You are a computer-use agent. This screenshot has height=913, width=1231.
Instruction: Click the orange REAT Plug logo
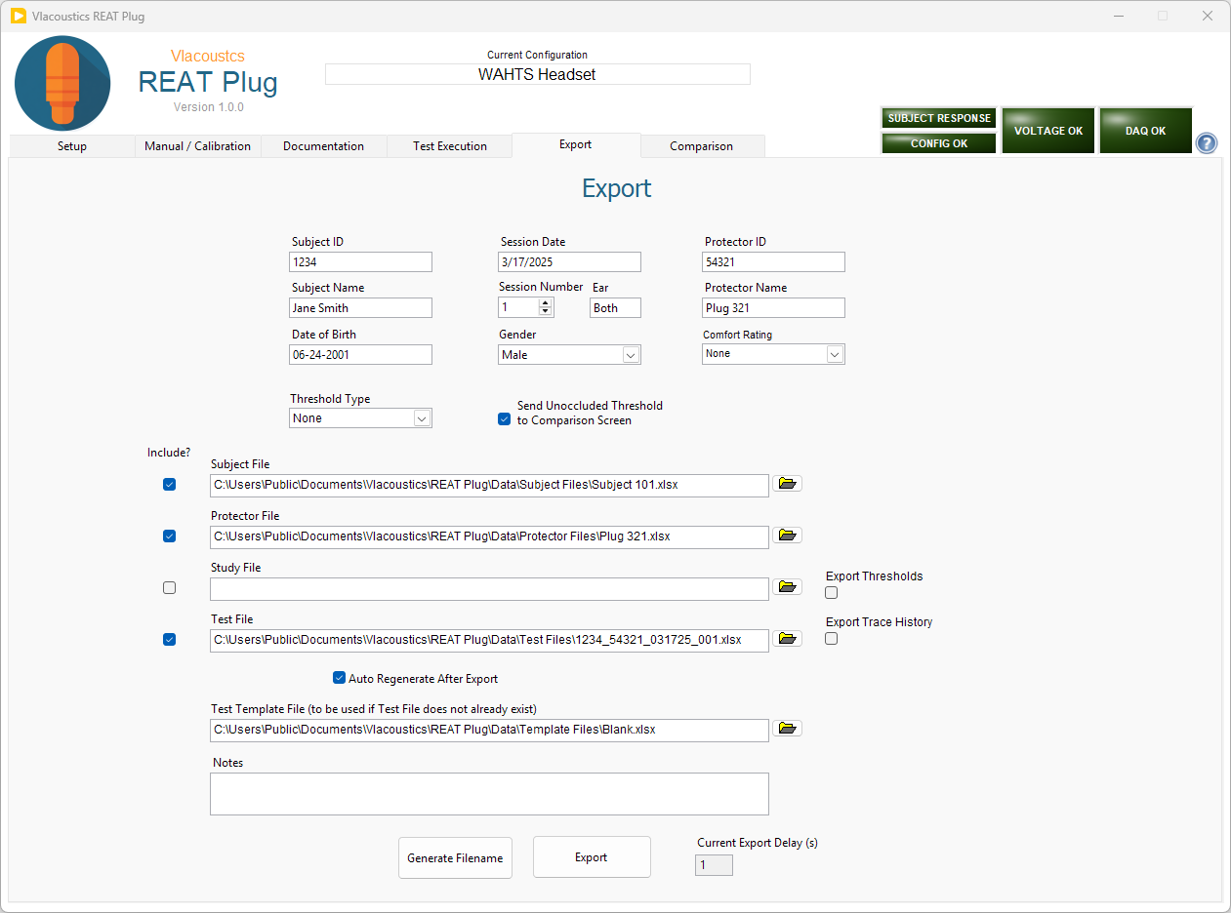point(62,84)
